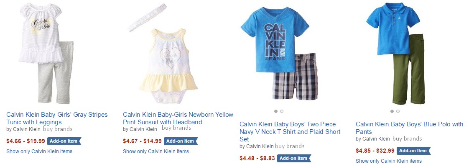469x164 pixels.
Task: Show only Calvin Klein items under Gray Tunic
Action: 39,151
